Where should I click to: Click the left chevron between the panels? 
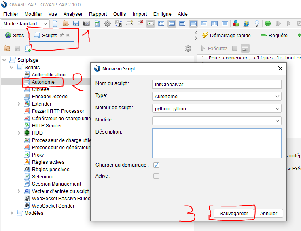(196, 32)
